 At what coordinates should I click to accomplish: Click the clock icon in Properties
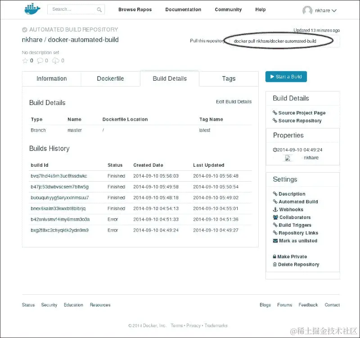(x=275, y=150)
